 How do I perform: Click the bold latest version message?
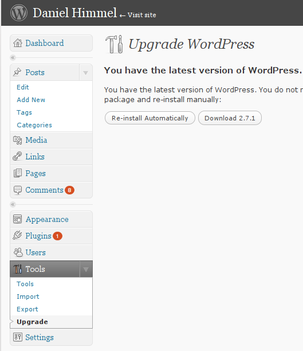coord(203,71)
